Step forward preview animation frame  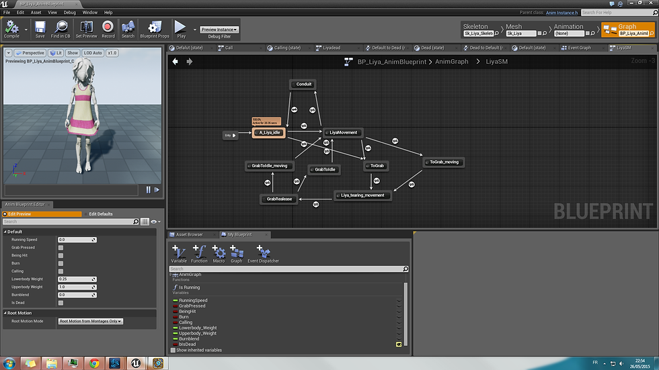(157, 190)
